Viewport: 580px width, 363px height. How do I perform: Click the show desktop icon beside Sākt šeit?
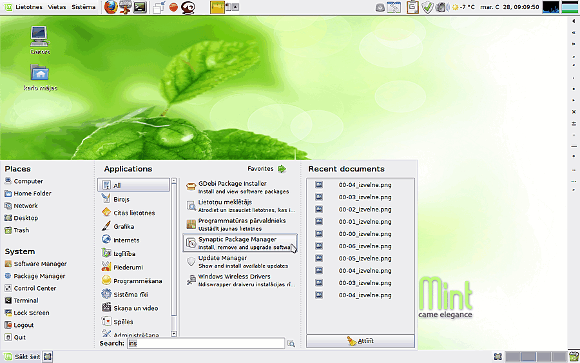(x=47, y=357)
